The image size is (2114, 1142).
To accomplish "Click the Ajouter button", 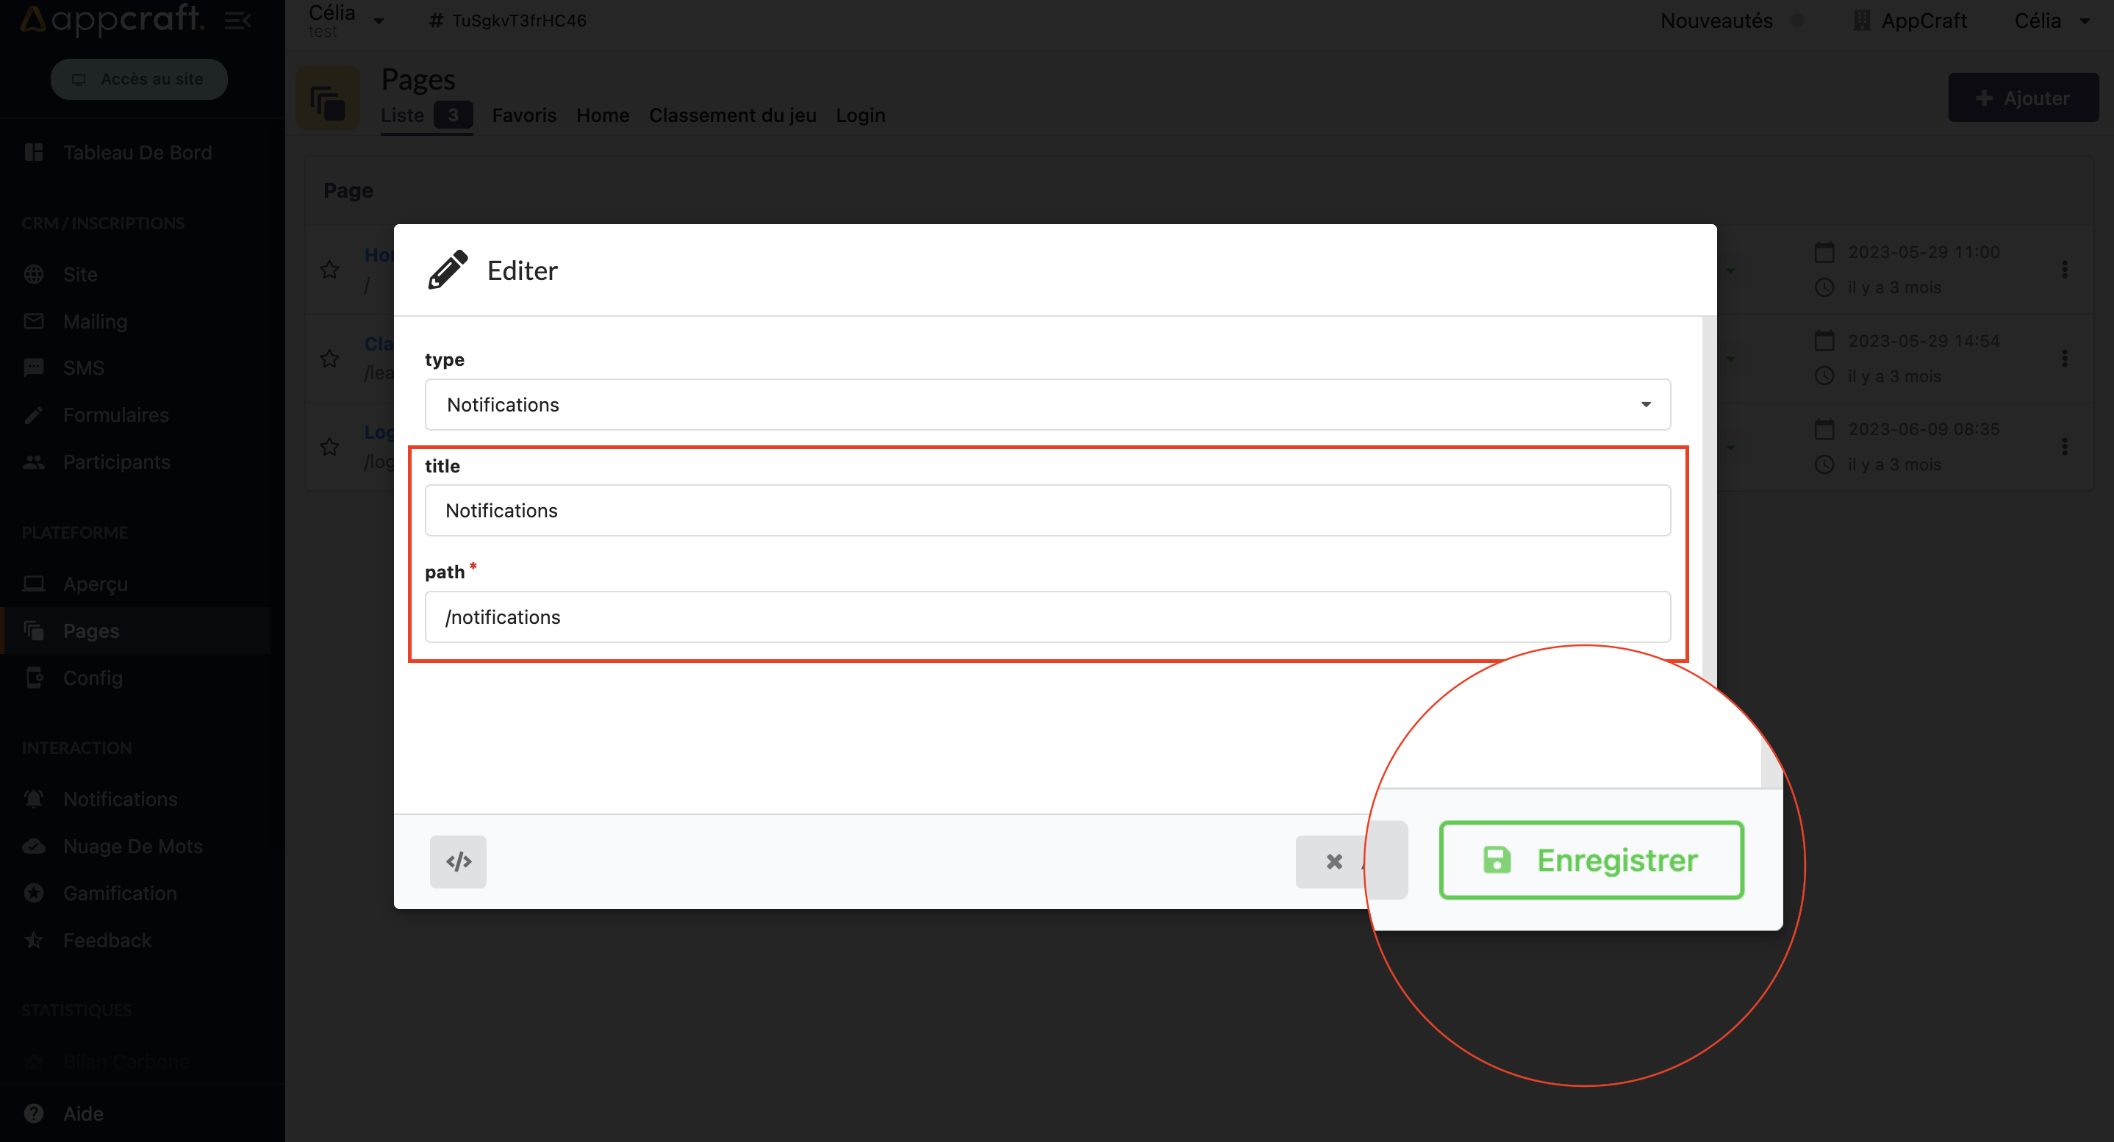I will pos(2023,98).
